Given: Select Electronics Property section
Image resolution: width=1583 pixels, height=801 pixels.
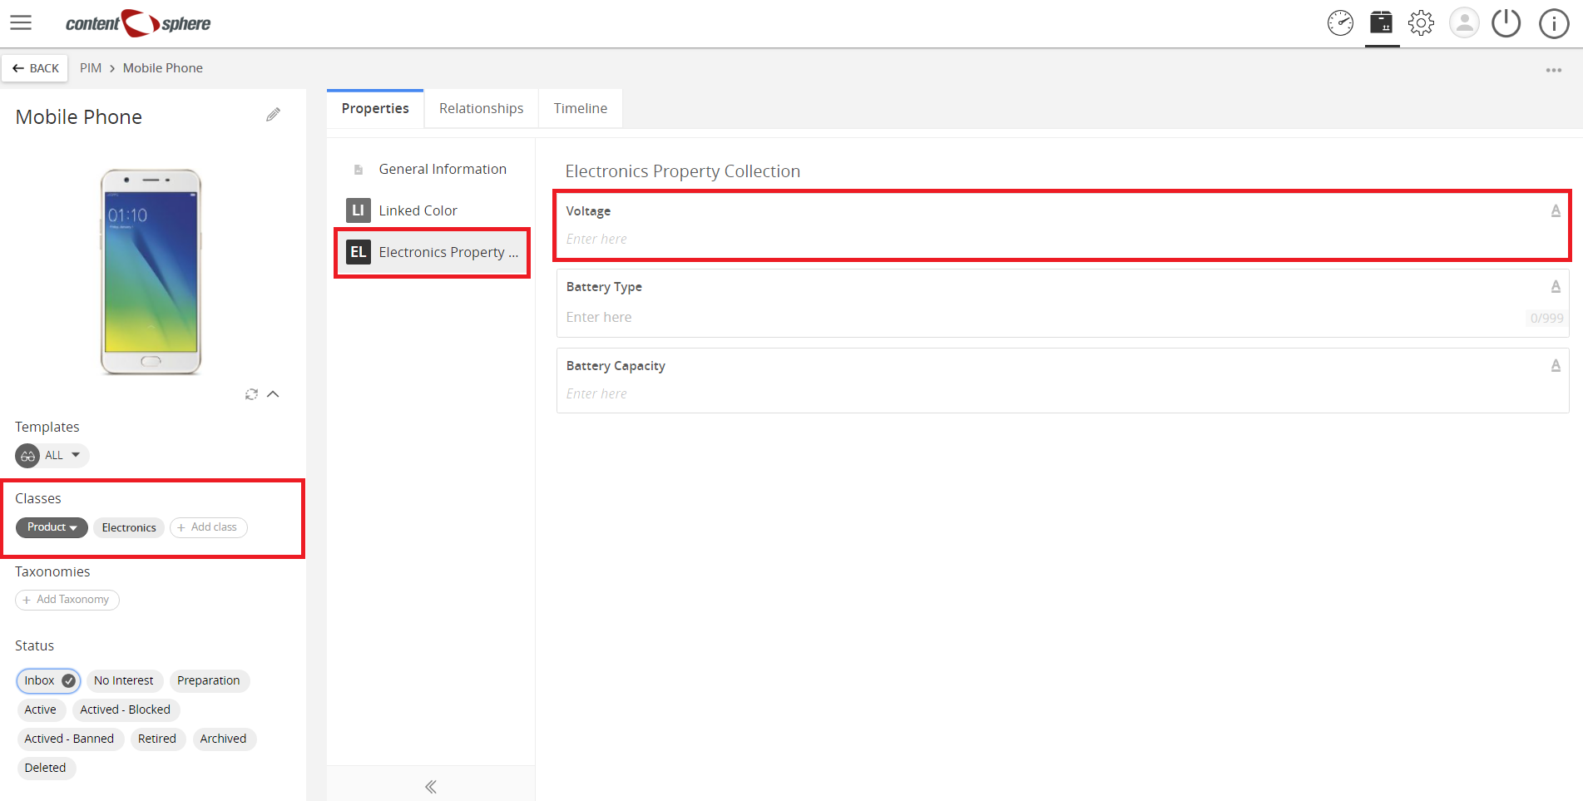Looking at the screenshot, I should [x=432, y=252].
